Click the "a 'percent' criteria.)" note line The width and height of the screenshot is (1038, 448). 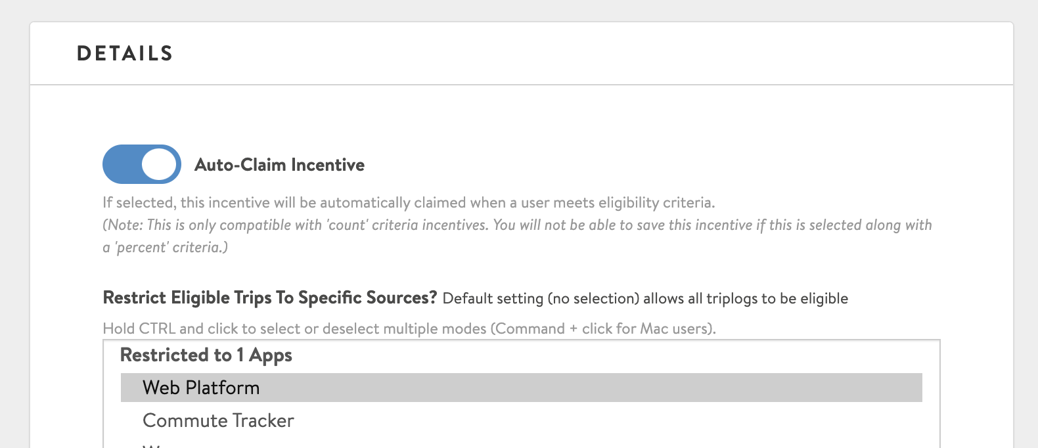click(165, 247)
